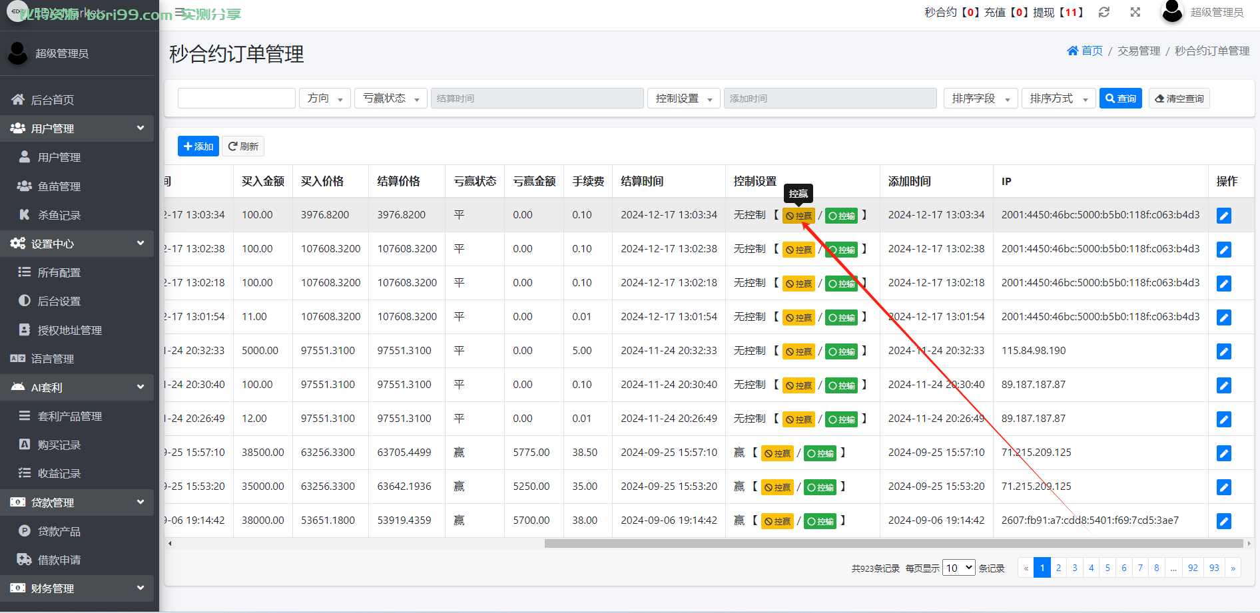The image size is (1260, 613).
Task: Edit the order settled at 2024-11-24 20:30:40
Action: [x=1224, y=385]
